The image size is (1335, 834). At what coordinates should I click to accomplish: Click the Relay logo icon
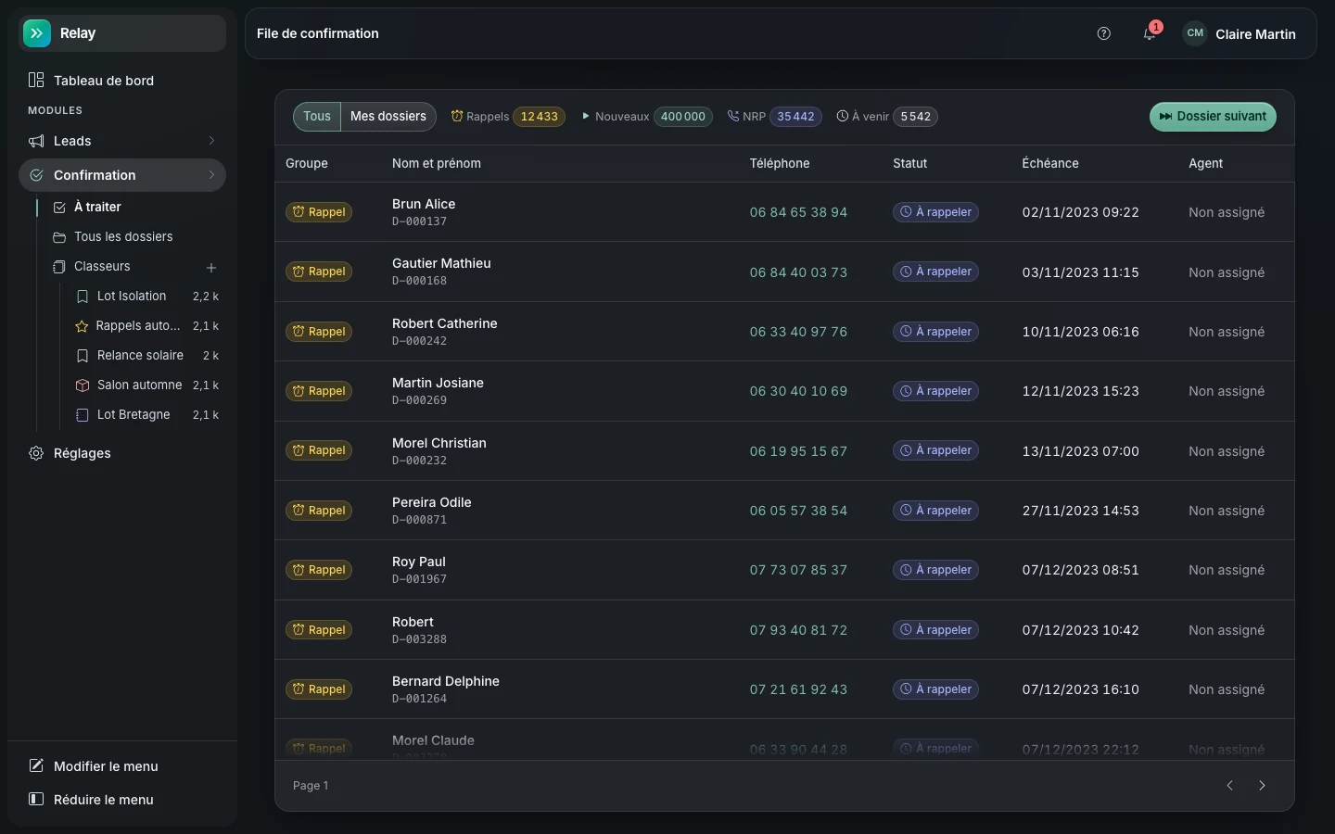37,33
